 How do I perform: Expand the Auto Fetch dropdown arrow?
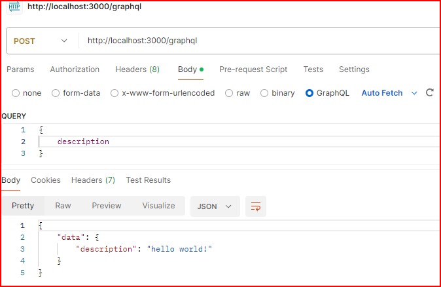click(414, 93)
